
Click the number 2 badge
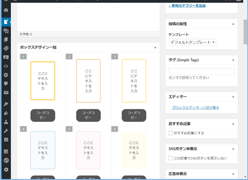(69, 56)
